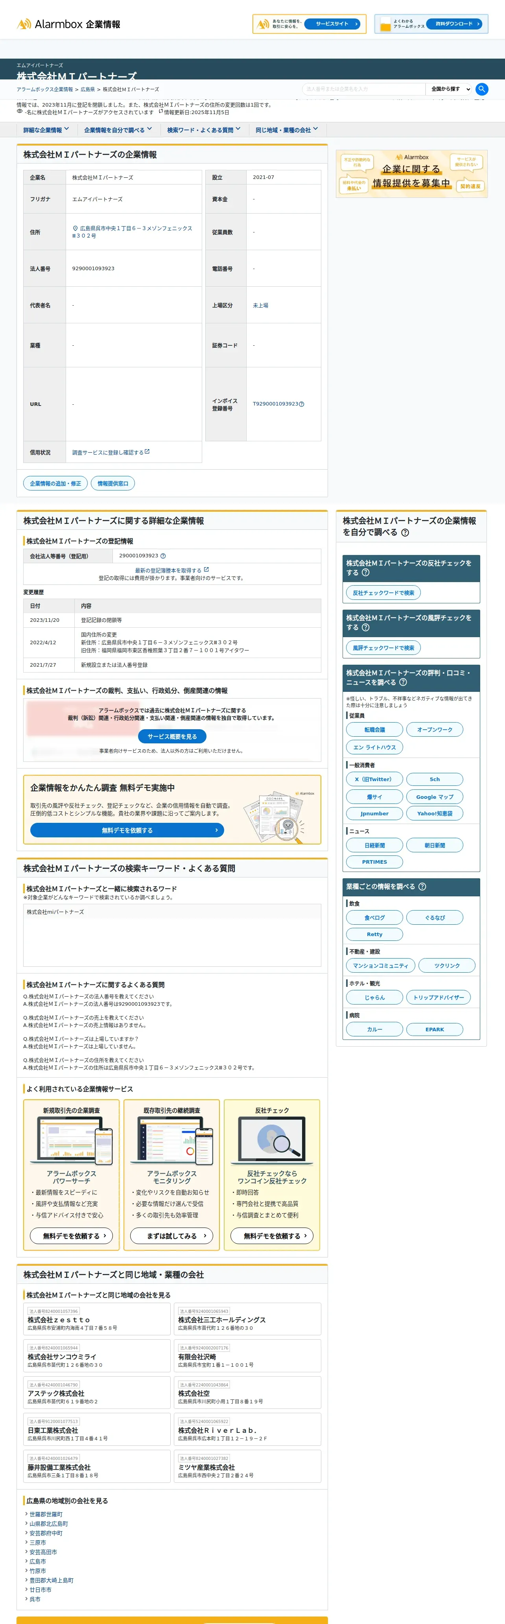
Task: Click external link icon after 最新の登記簿謄本を取得する
Action: [206, 569]
